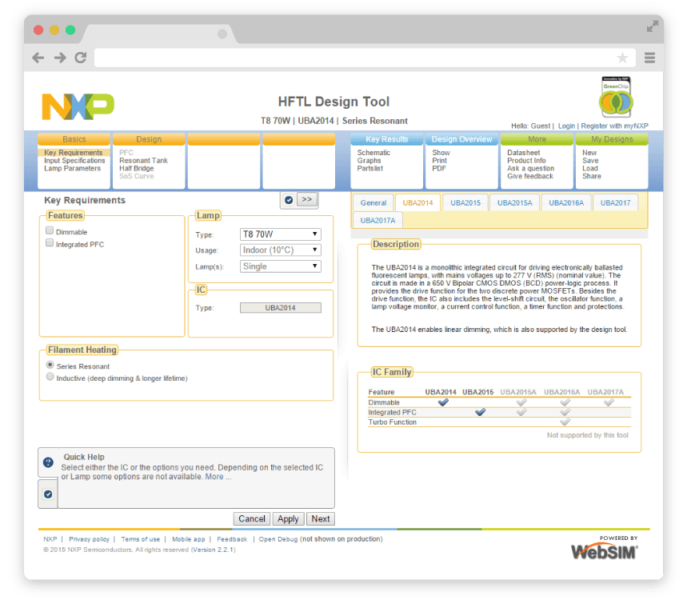
Task: Open Half Bridge in Design menu
Action: (x=136, y=168)
